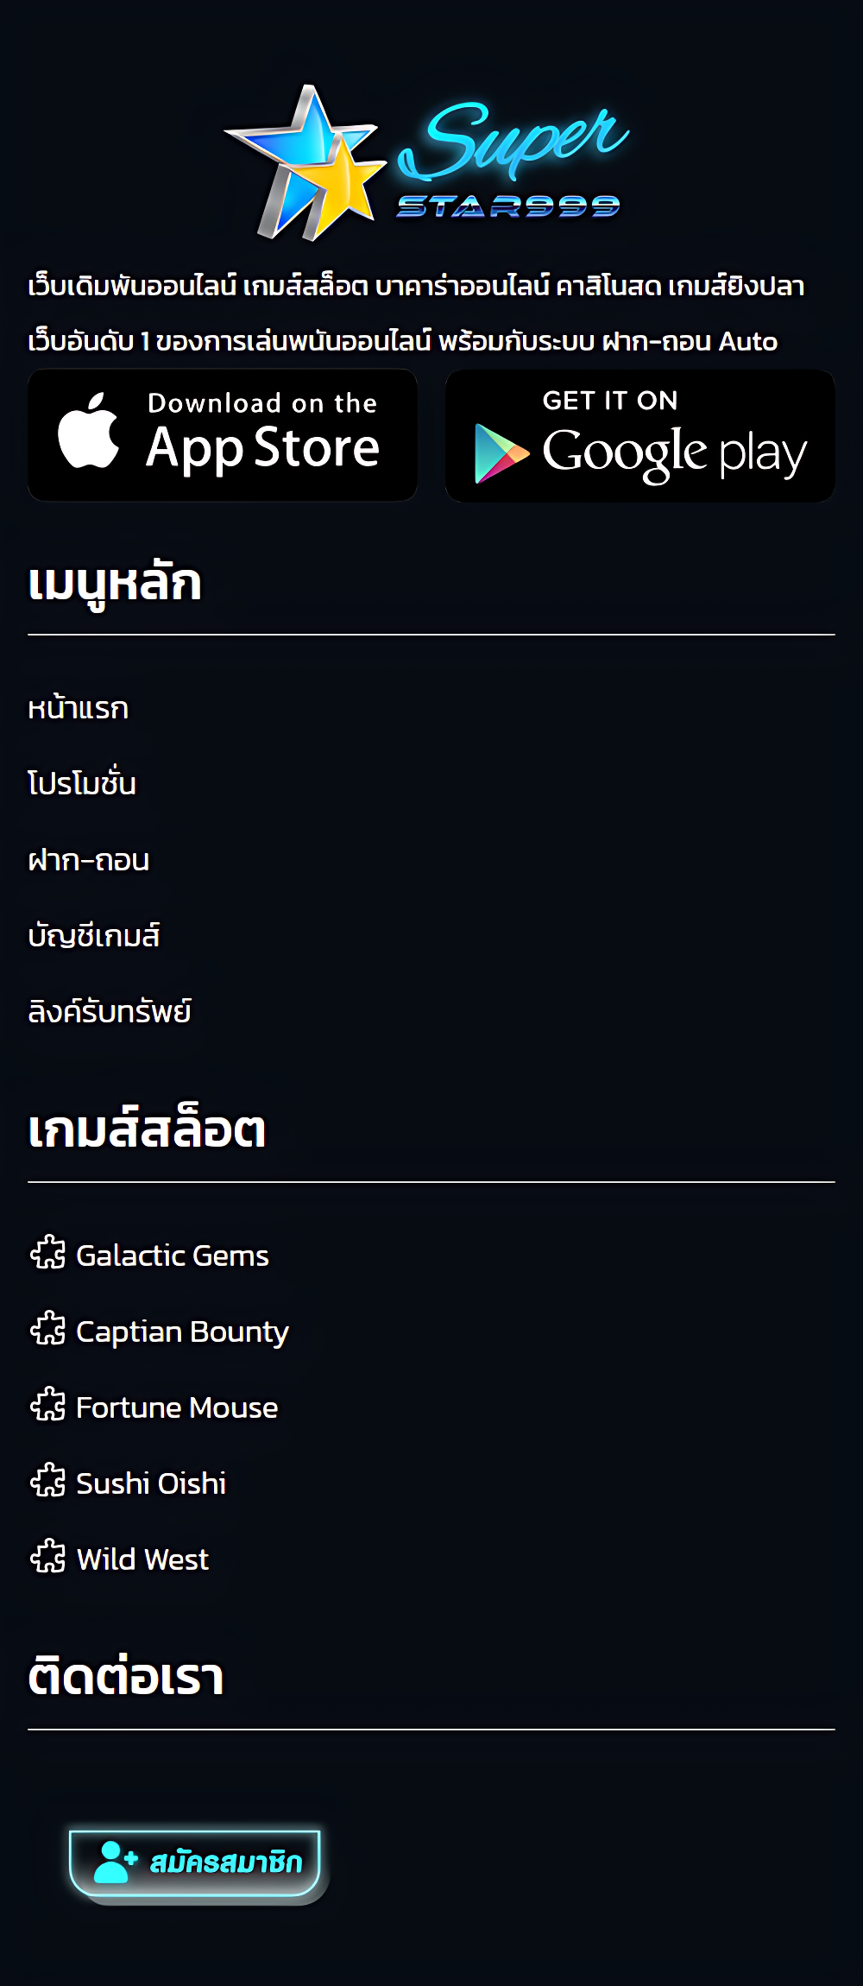Click the Super Star999 logo
Screen dimensions: 863x1986
click(426, 161)
